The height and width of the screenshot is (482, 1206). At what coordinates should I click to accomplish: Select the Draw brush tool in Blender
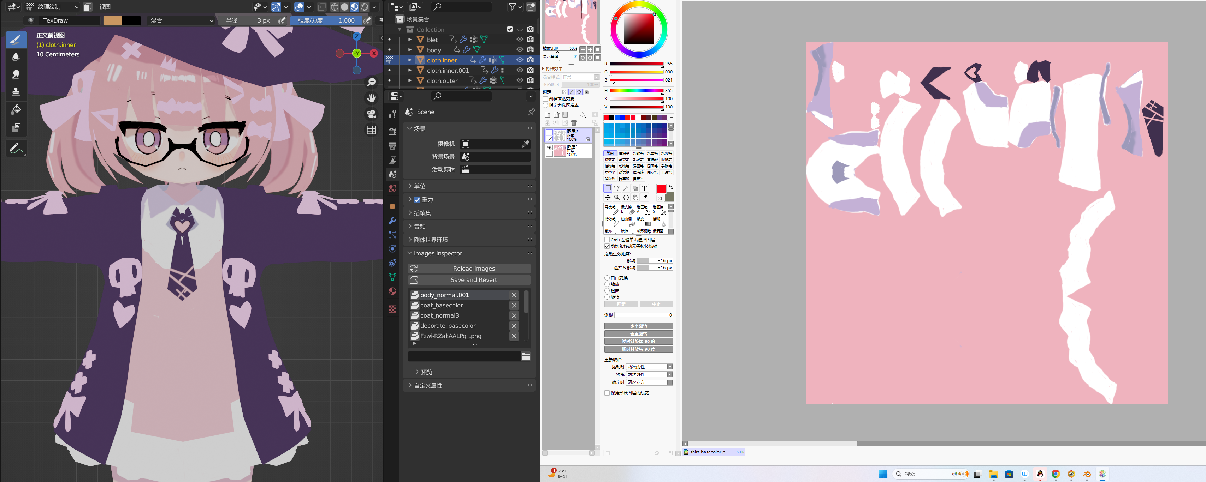point(16,39)
